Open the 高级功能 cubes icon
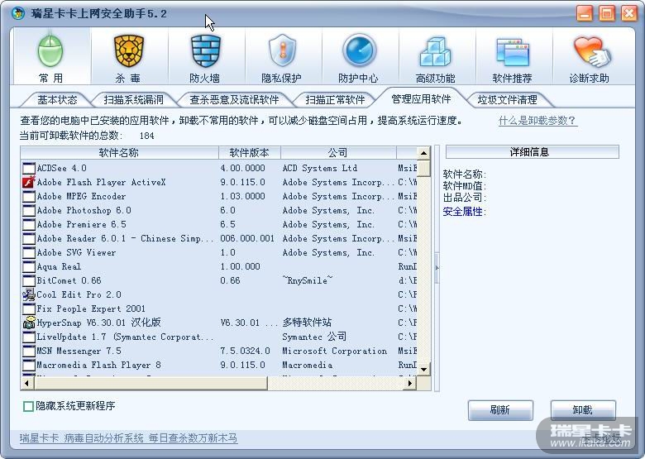 435,52
